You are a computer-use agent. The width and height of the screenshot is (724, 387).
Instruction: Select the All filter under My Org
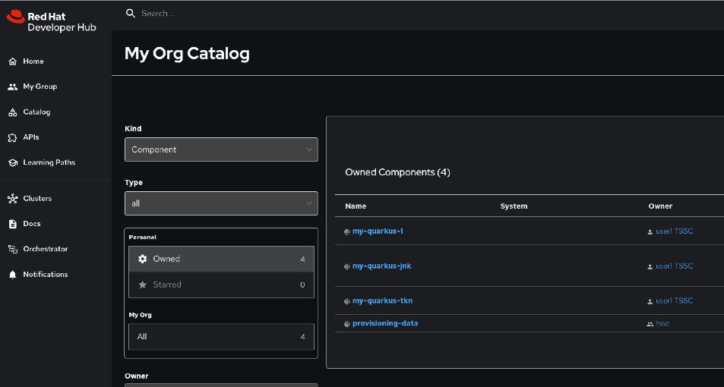click(221, 337)
